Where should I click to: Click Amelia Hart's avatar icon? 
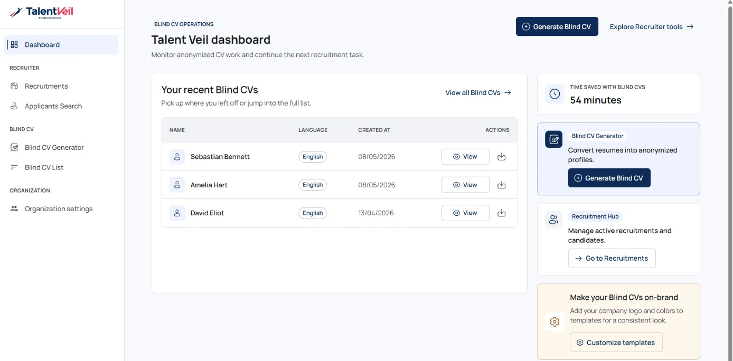point(177,185)
